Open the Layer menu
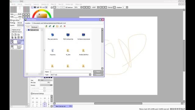Image resolution: width=195 pixels, height=110 pixels. (36, 4)
